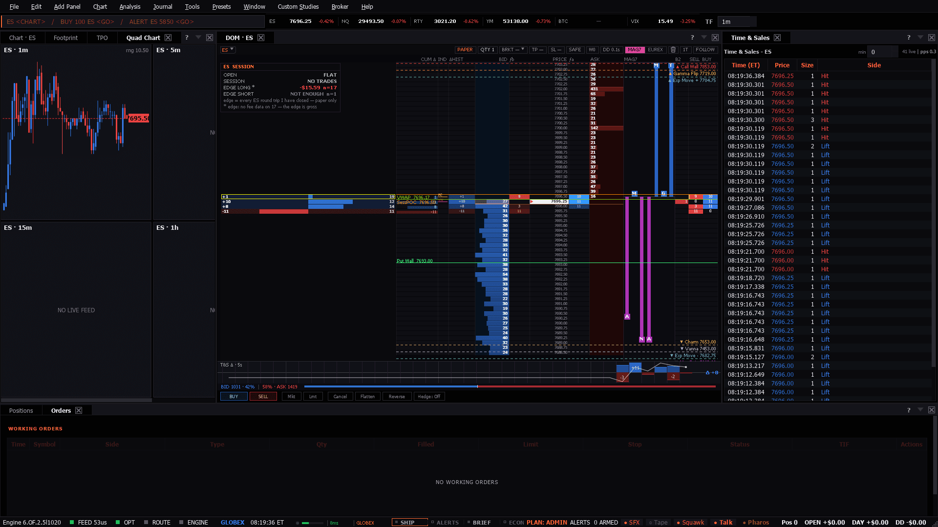Click the Time & Sales vertical scrollbar
This screenshot has width=938, height=527.
(x=934, y=213)
